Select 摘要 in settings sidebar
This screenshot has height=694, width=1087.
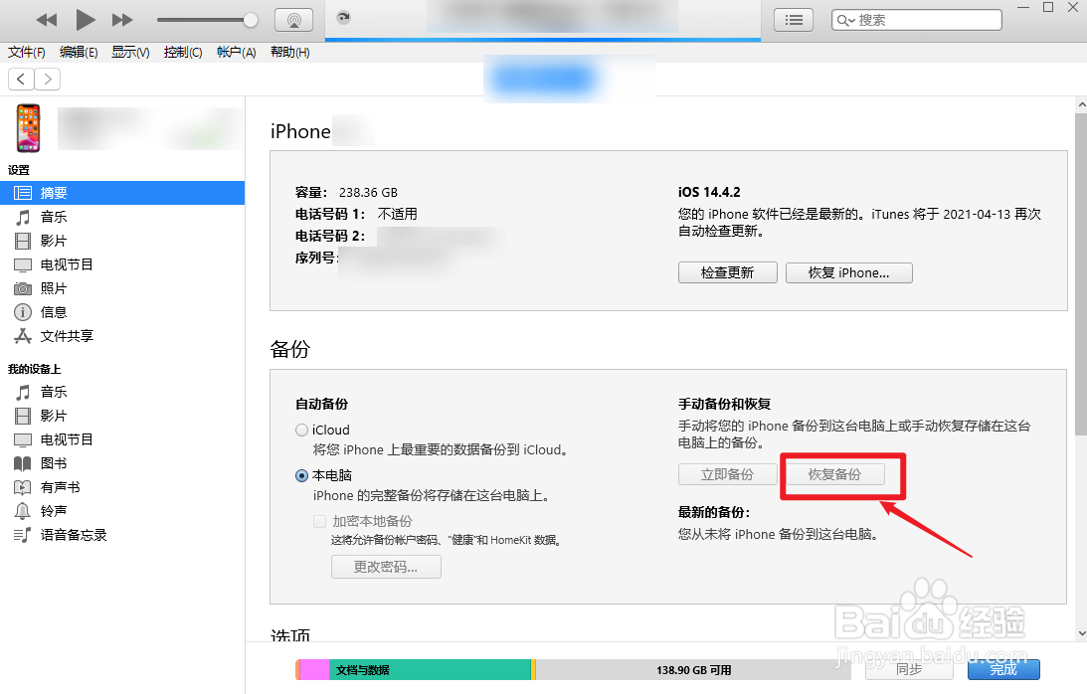tap(122, 193)
